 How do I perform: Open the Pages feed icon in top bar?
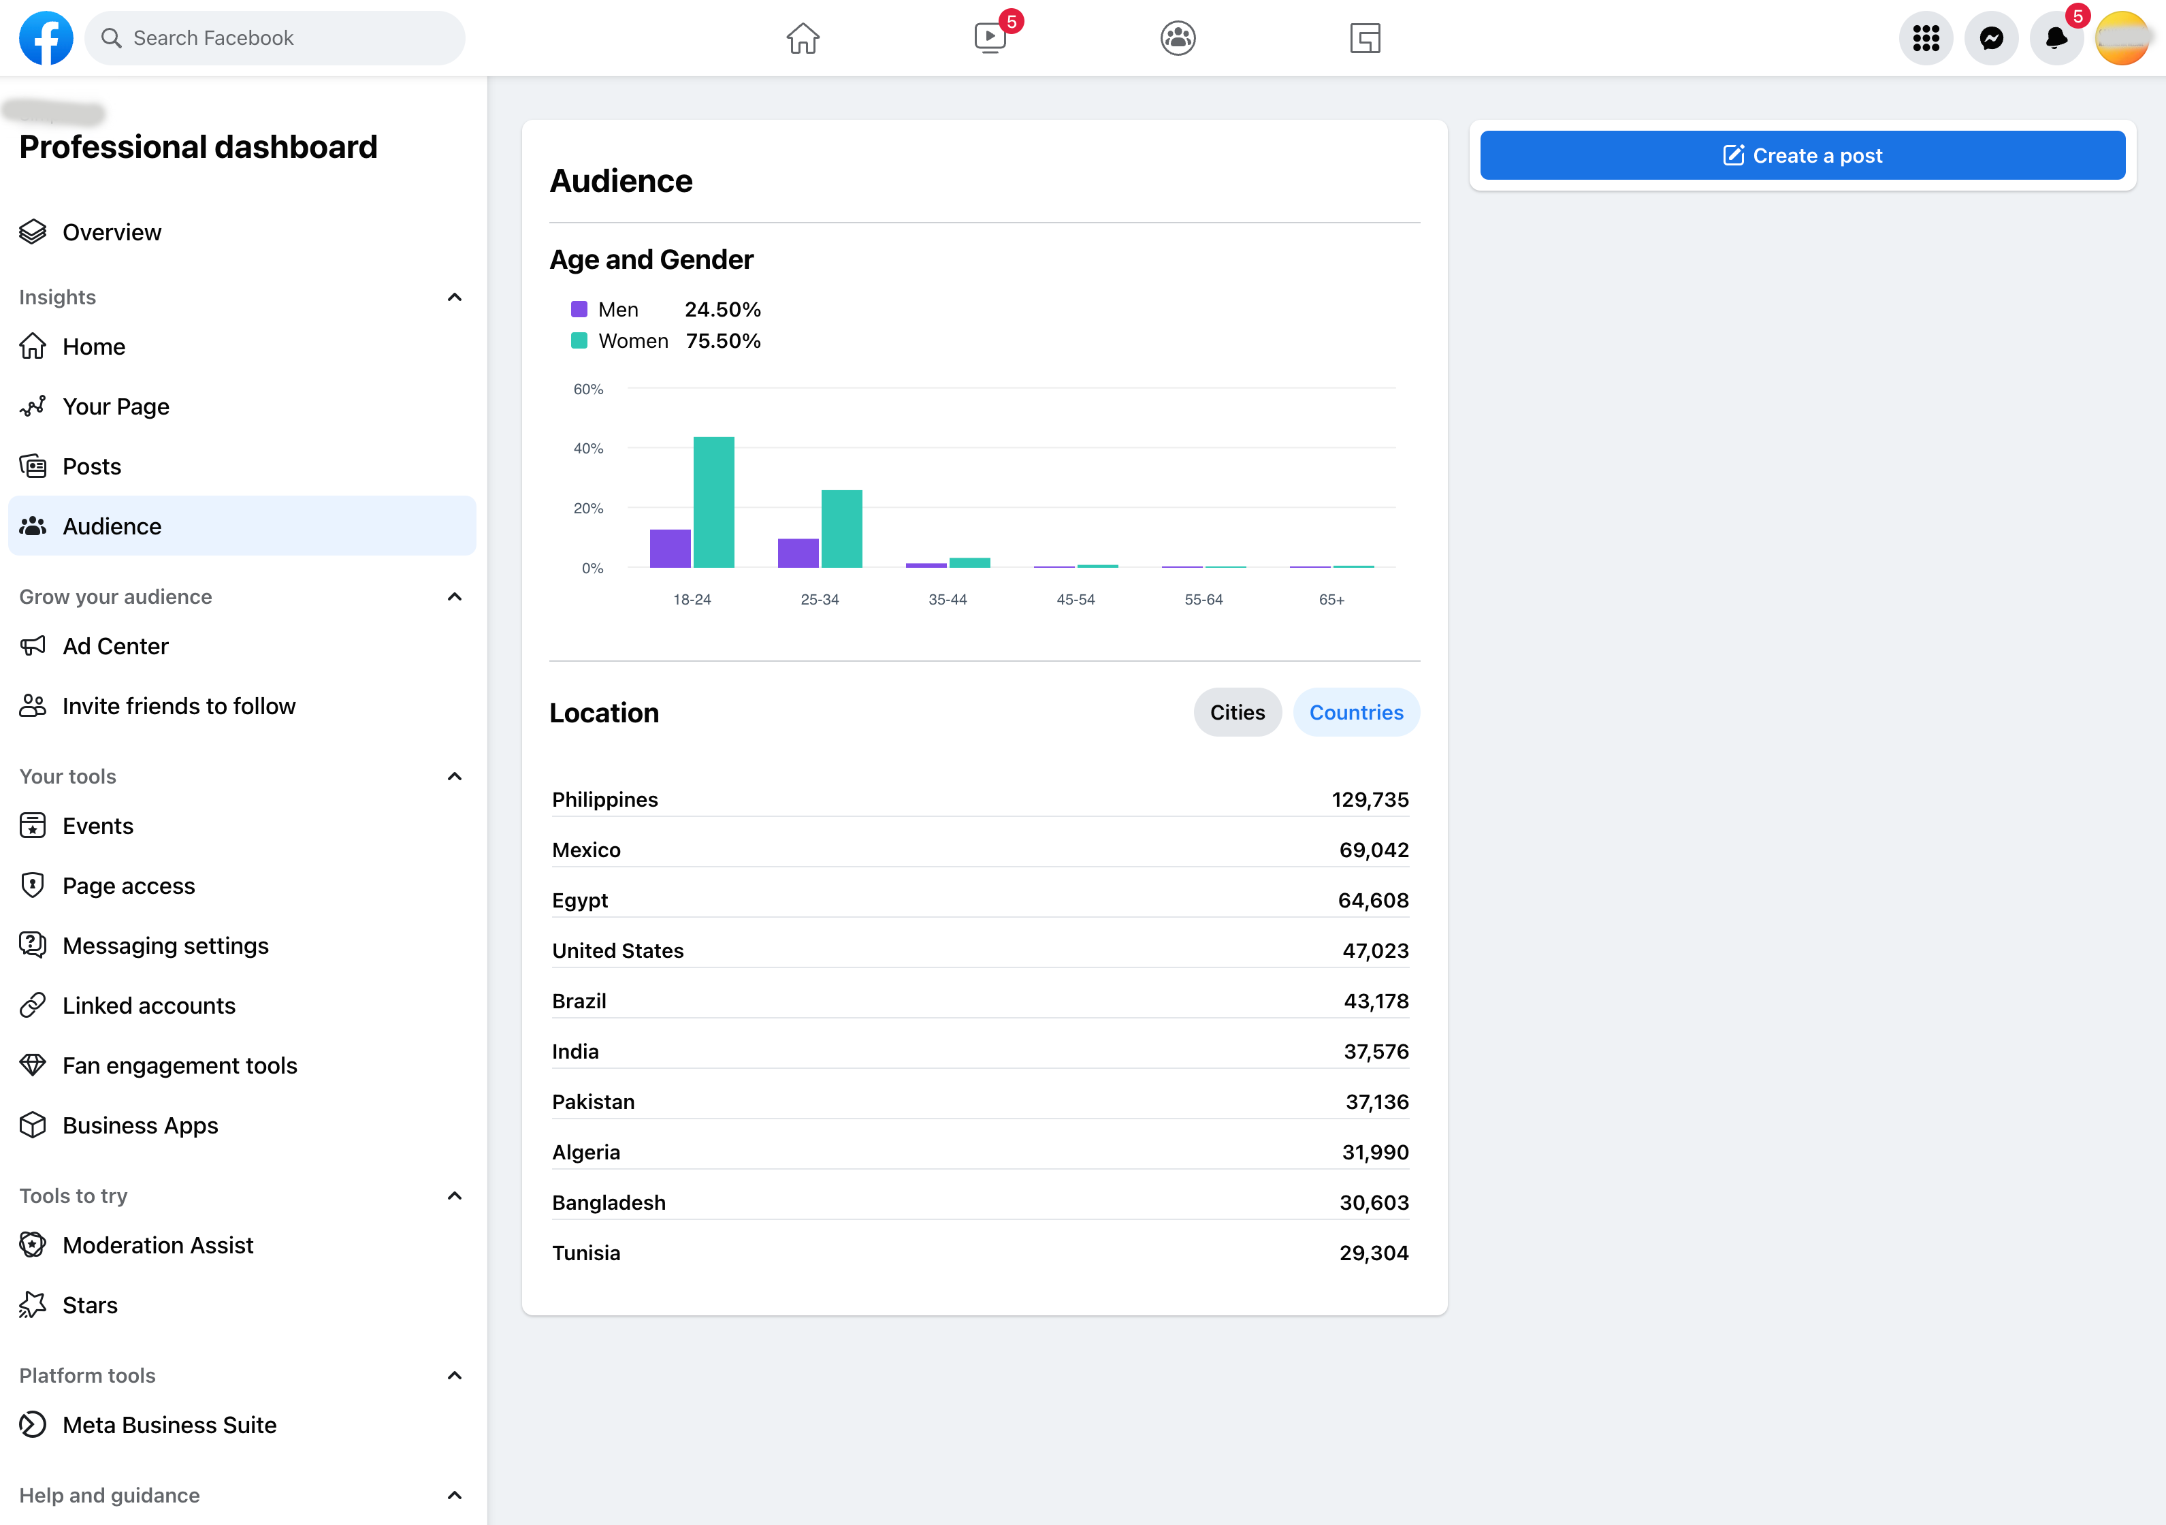[1364, 39]
